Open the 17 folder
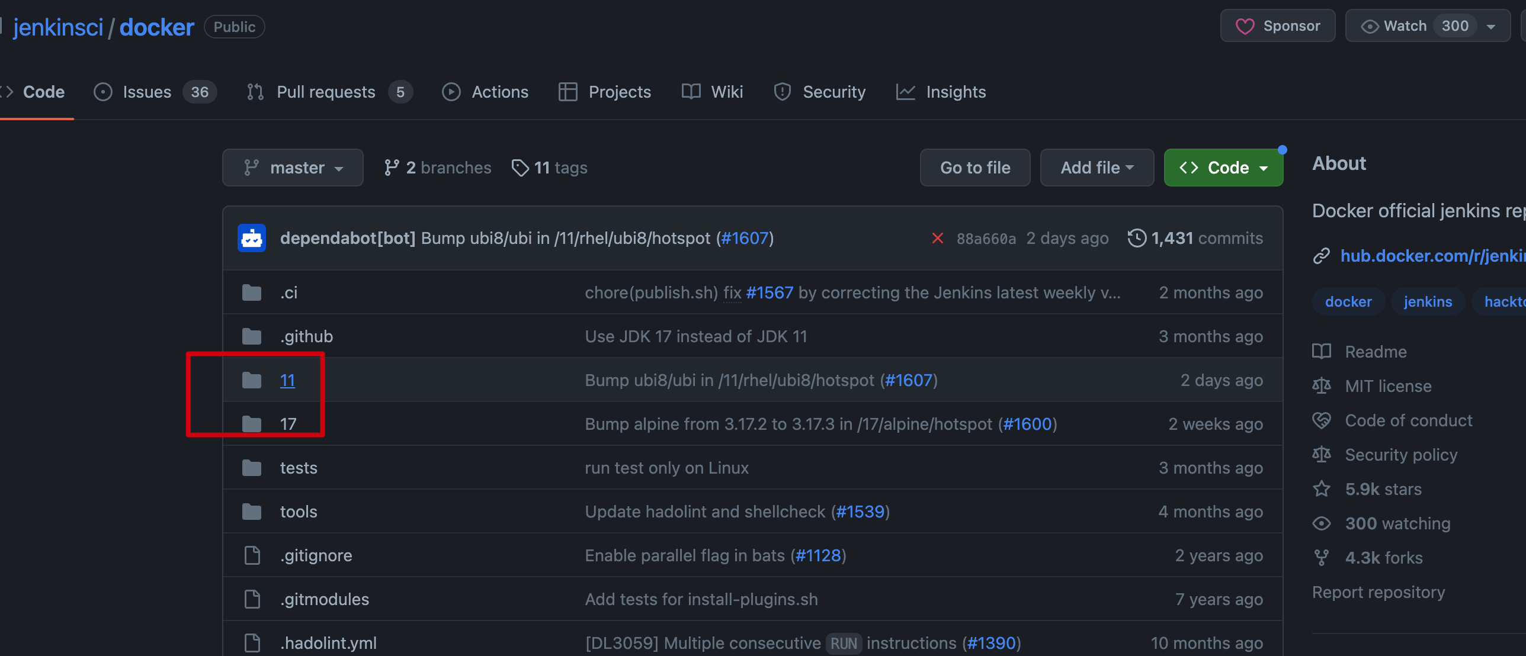 (288, 424)
